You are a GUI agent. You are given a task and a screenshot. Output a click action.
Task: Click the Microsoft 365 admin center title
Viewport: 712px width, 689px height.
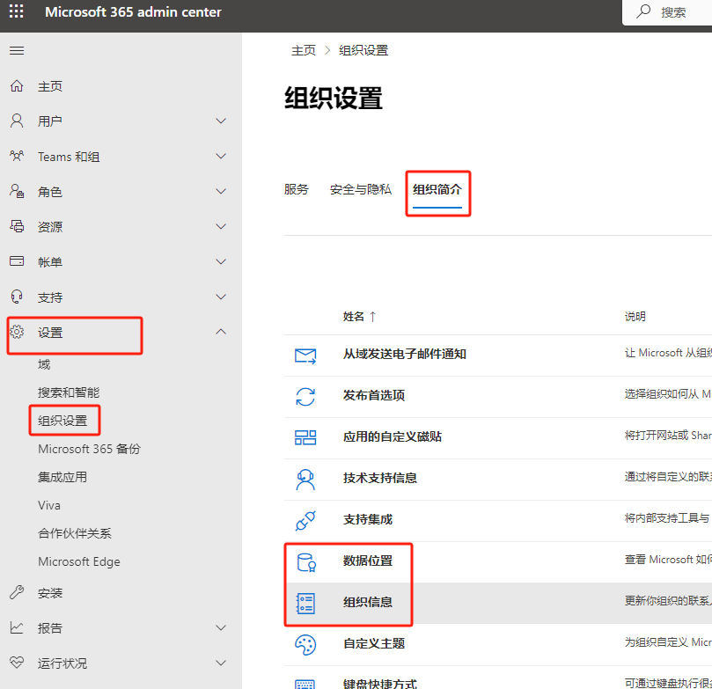point(133,11)
